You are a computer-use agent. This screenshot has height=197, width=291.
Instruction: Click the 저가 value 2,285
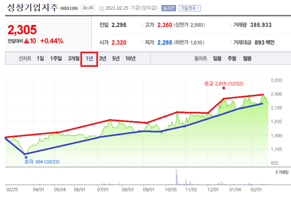[165, 43]
